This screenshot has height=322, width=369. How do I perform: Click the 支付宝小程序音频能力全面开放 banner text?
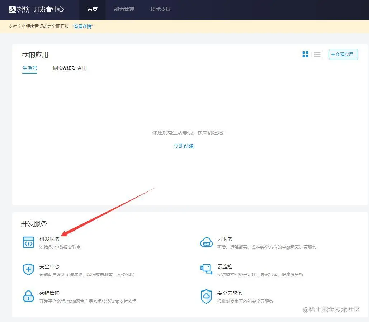pyautogui.click(x=39, y=27)
